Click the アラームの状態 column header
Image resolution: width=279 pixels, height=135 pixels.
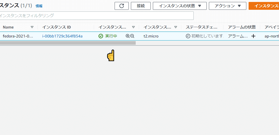point(242,27)
